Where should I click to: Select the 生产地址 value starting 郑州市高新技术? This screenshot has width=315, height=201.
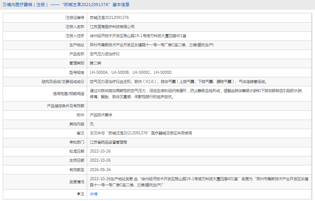(152, 45)
